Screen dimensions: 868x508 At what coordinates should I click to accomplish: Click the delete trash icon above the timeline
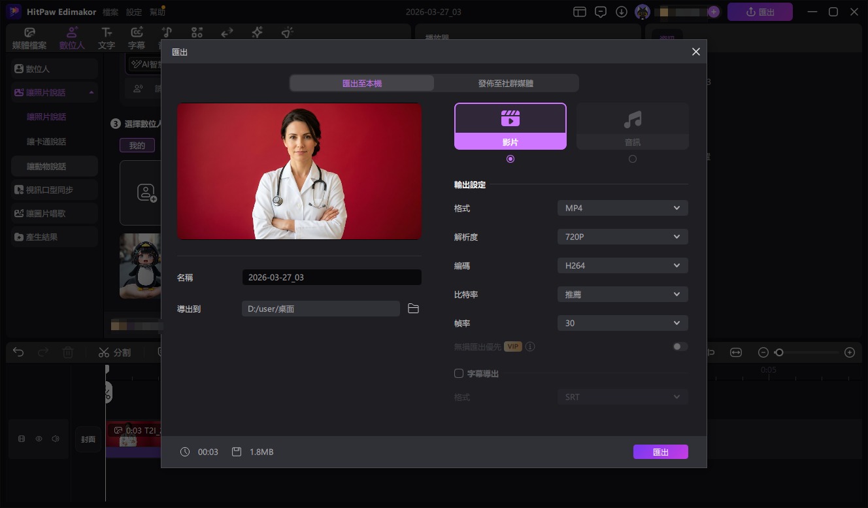pos(68,352)
